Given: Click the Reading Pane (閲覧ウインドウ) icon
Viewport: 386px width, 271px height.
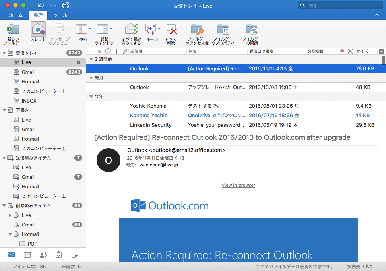Looking at the screenshot, I should coord(103,29).
